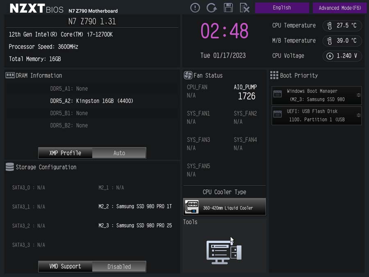Open 360-420mm Liquid Cooler type selector
Viewport: 369px width, 277px height.
pyautogui.click(x=225, y=207)
